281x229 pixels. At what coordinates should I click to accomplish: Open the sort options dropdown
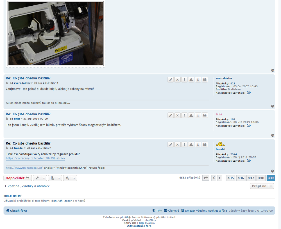click(x=55, y=178)
